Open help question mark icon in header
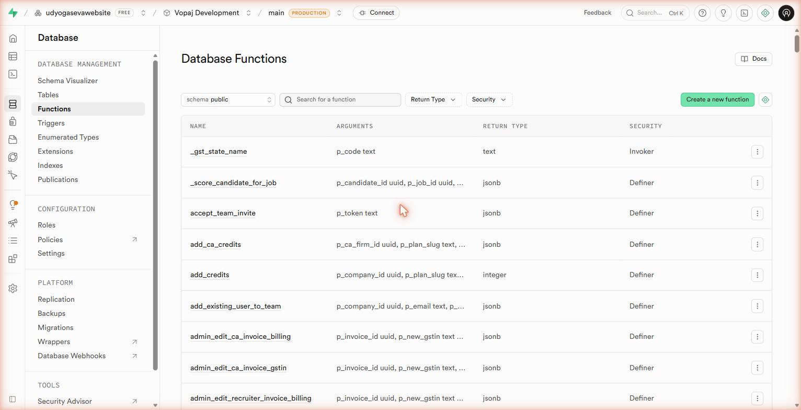Image resolution: width=801 pixels, height=410 pixels. click(703, 13)
